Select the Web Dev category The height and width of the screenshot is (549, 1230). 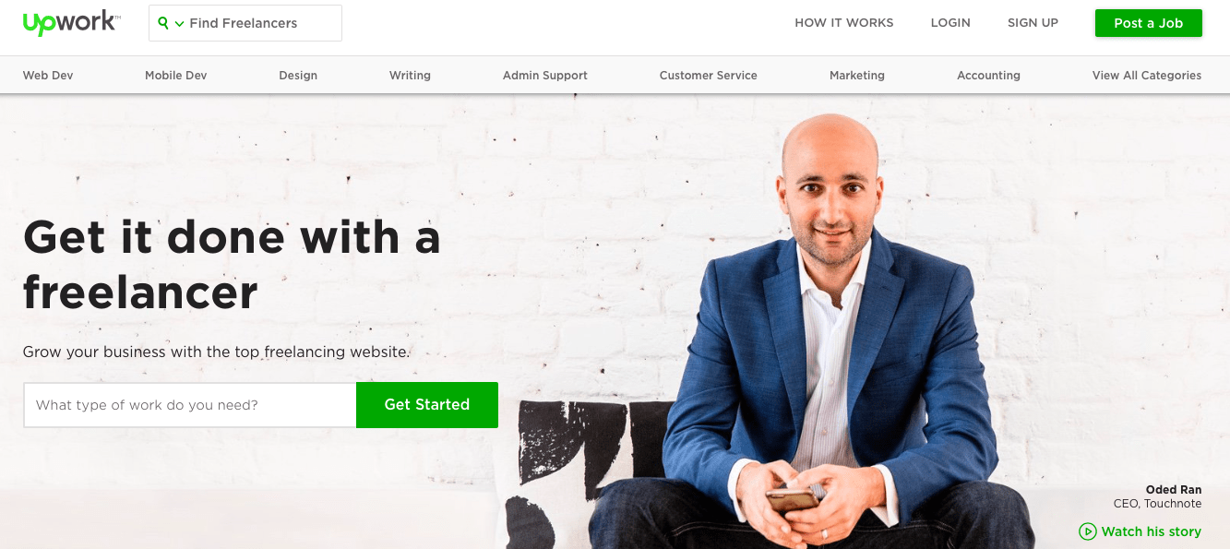click(48, 76)
